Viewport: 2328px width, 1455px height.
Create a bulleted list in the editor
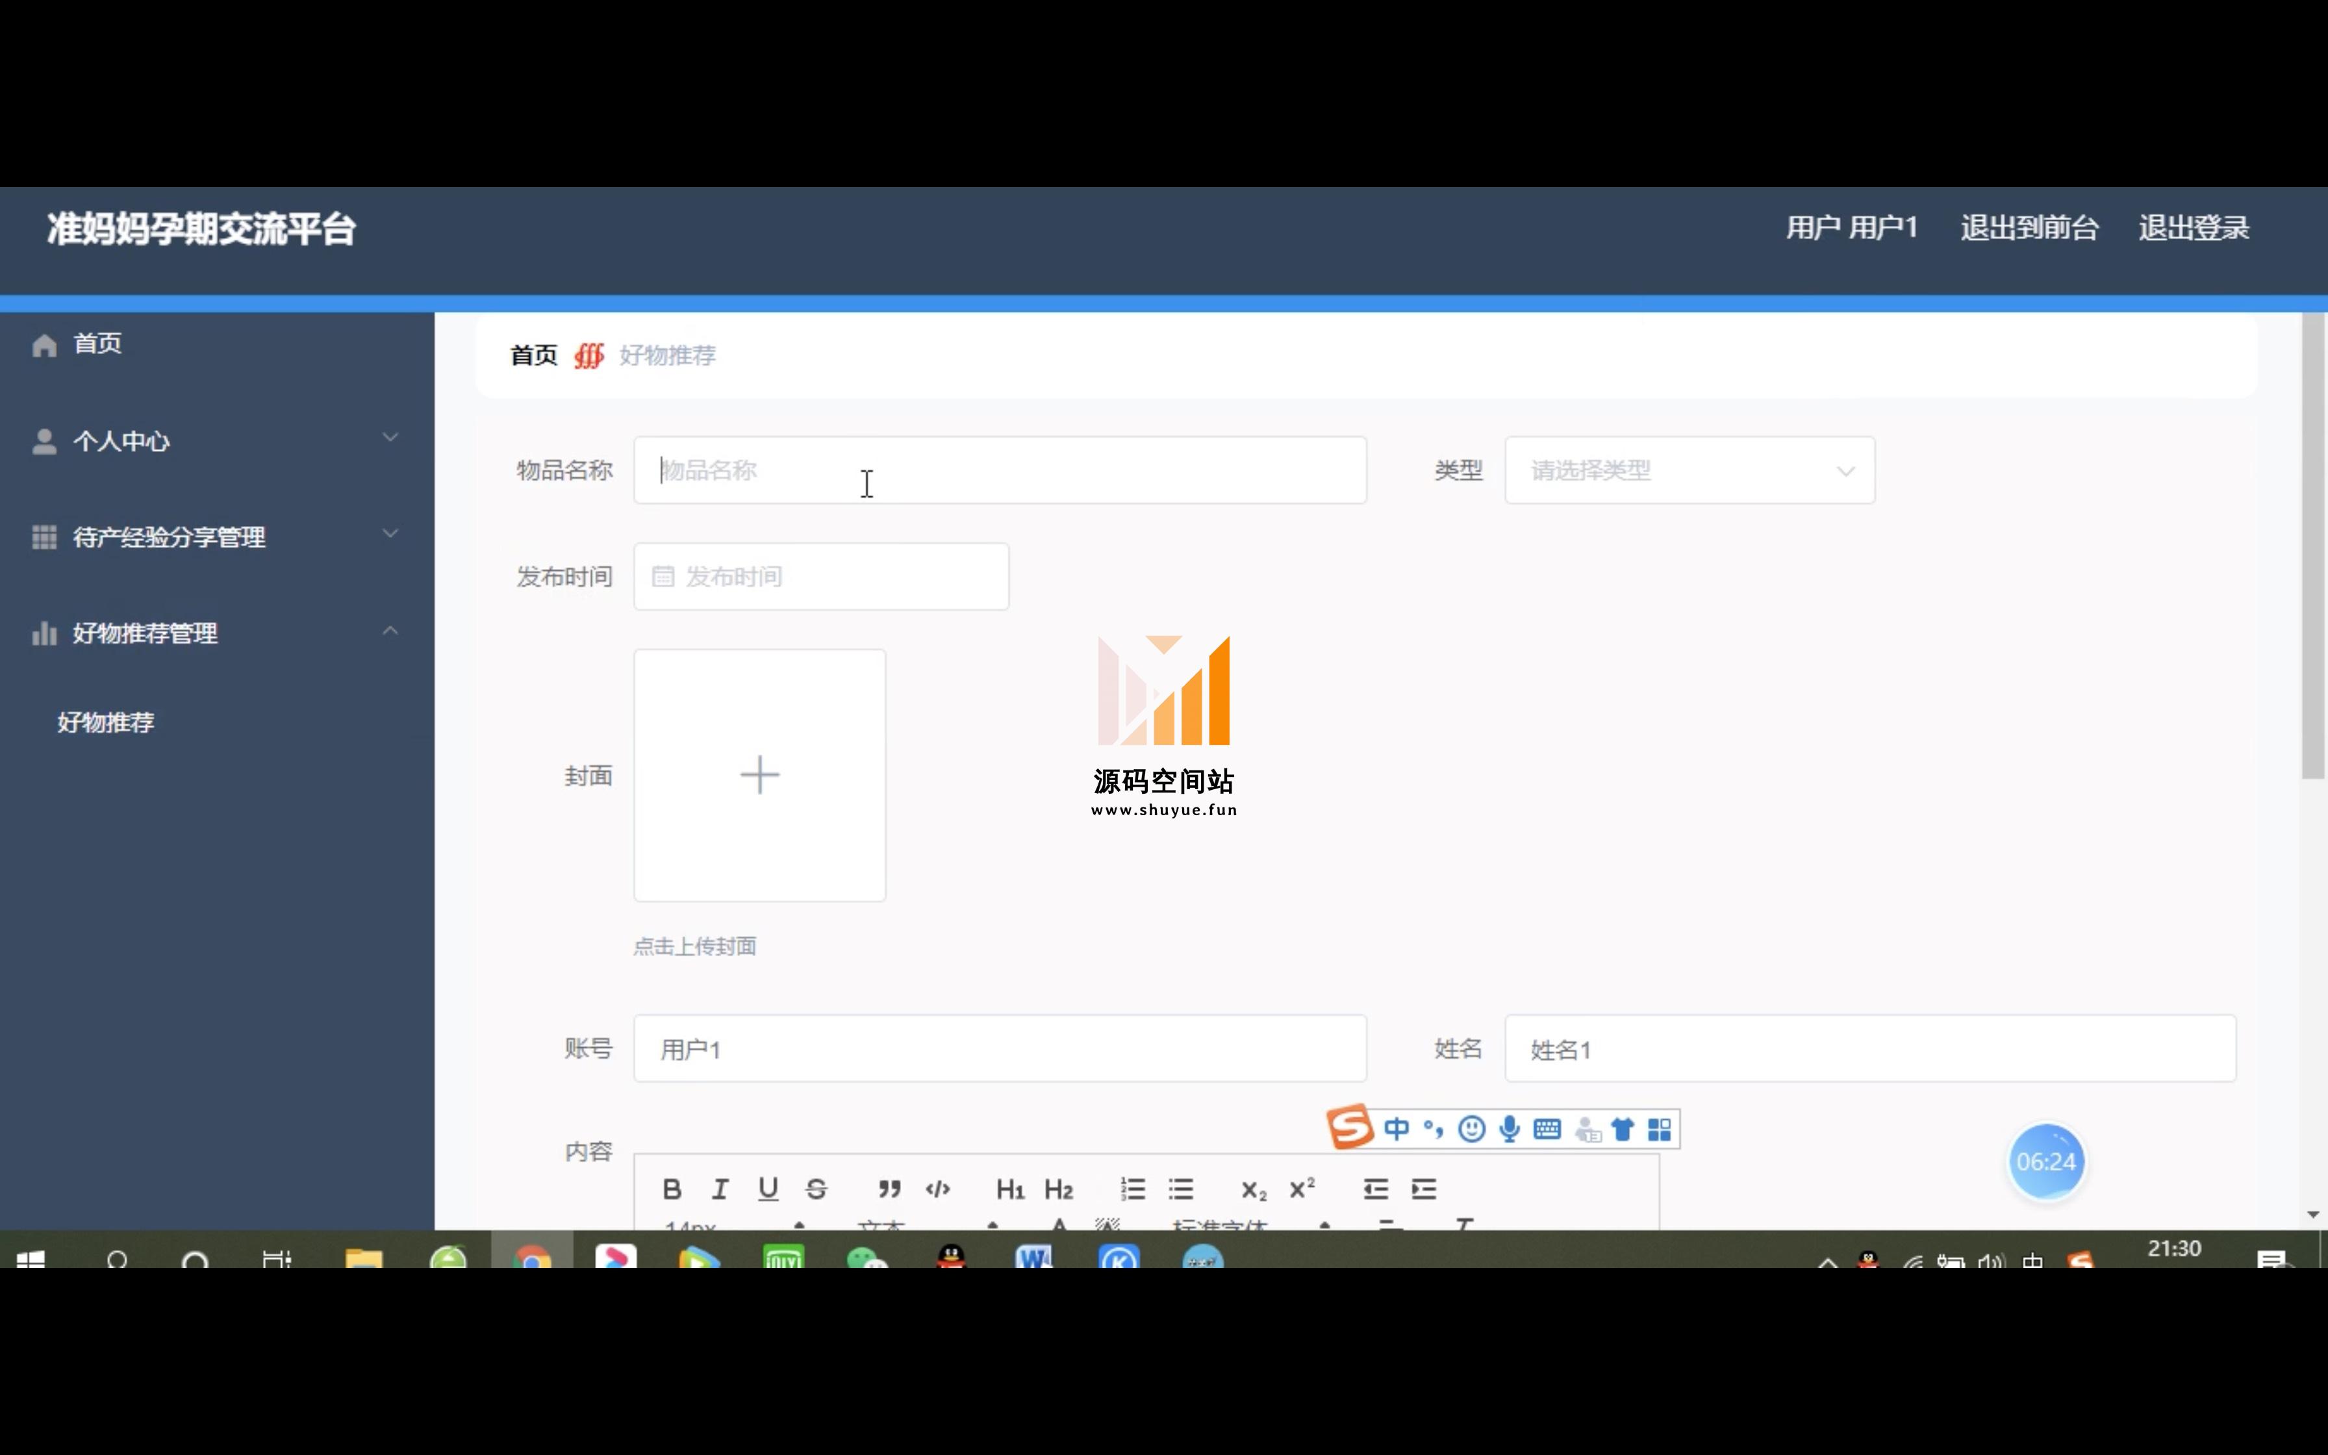(x=1182, y=1189)
